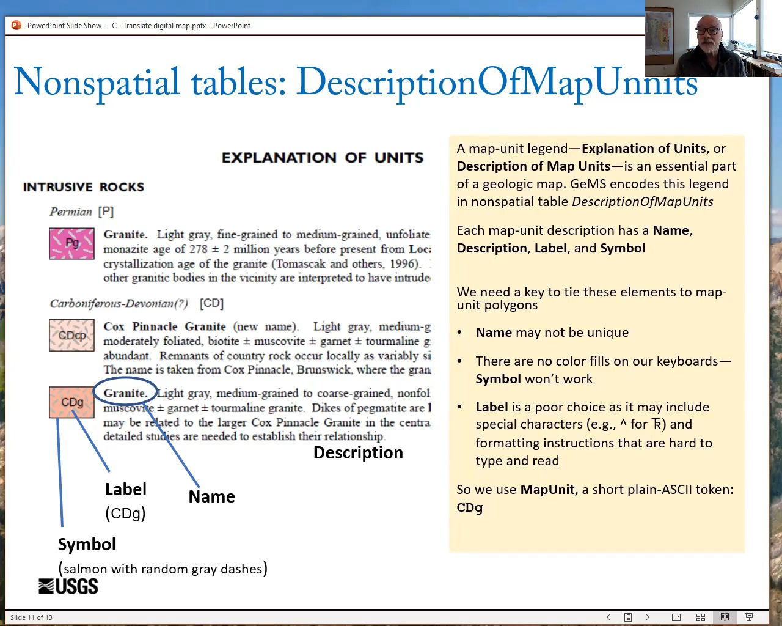Click the USGS logo on the slide
Image resolution: width=782 pixels, height=626 pixels.
[68, 586]
